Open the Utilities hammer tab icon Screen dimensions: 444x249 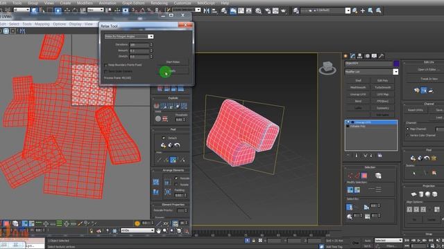(x=381, y=56)
